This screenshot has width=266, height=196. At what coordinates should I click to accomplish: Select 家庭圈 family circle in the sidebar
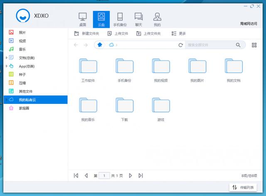pos(36,108)
